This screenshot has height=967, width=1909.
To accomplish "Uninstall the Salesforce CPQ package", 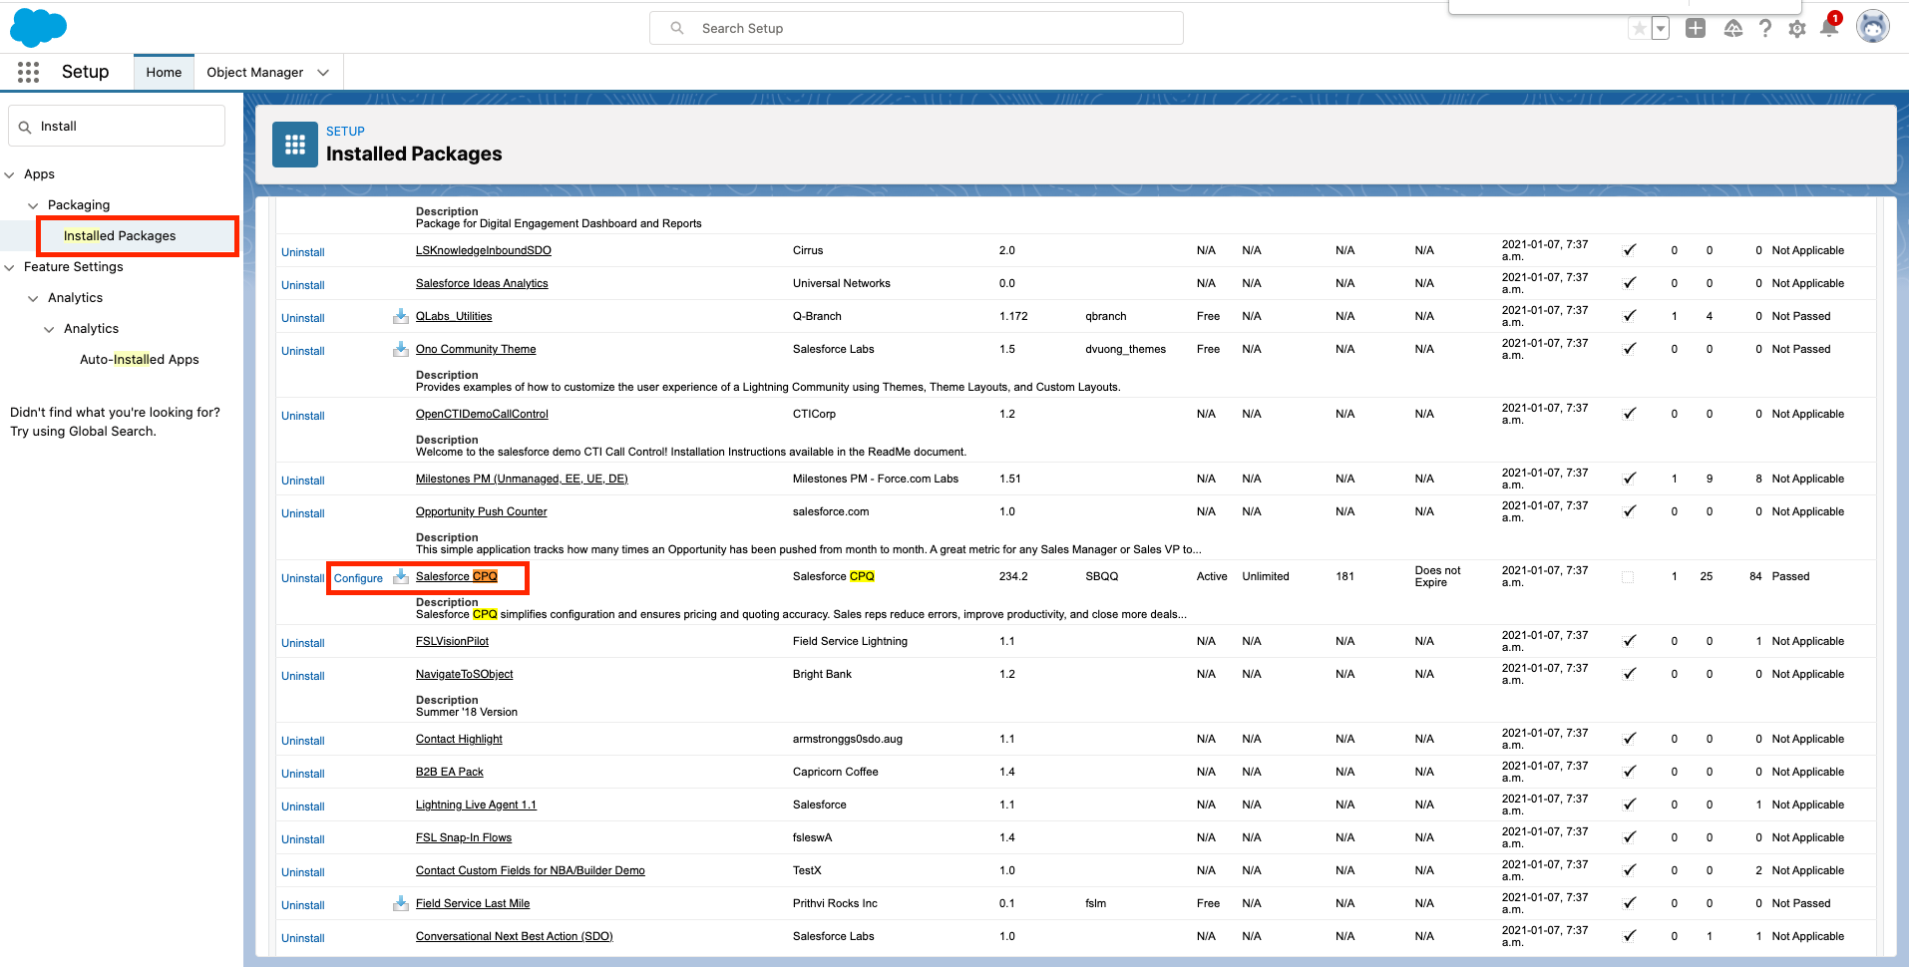I will (x=303, y=578).
